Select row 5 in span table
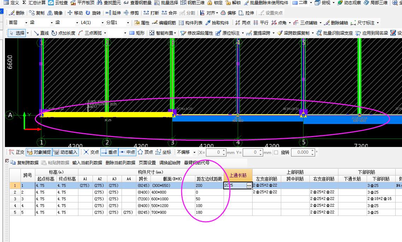Image resolution: width=402 pixels, height=242 pixels. pyautogui.click(x=15, y=212)
